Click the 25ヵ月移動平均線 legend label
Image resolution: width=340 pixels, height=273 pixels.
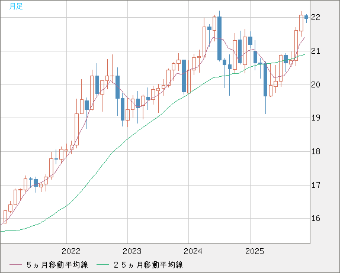[148, 265]
